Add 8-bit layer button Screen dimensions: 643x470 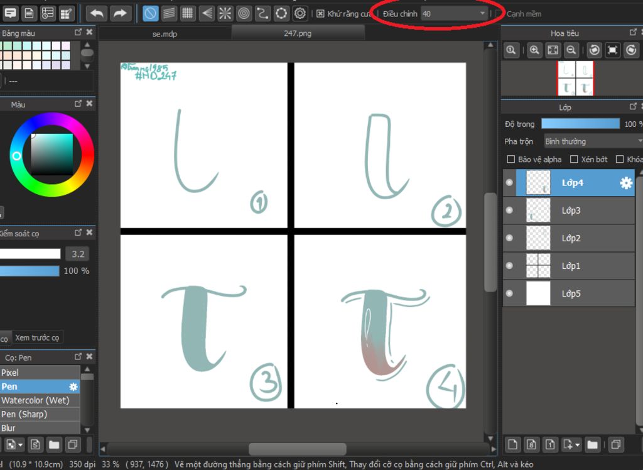531,444
